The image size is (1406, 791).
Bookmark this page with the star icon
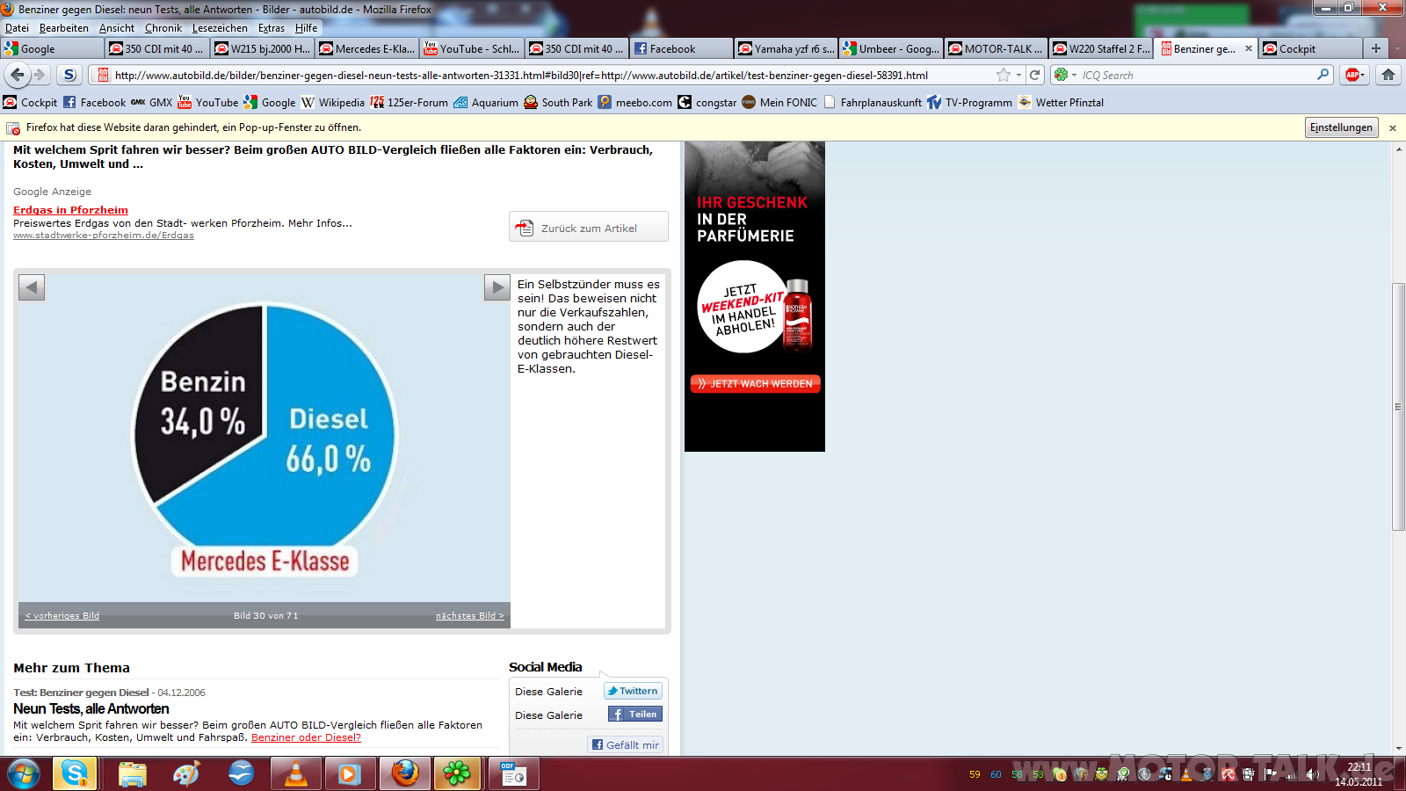click(1003, 75)
